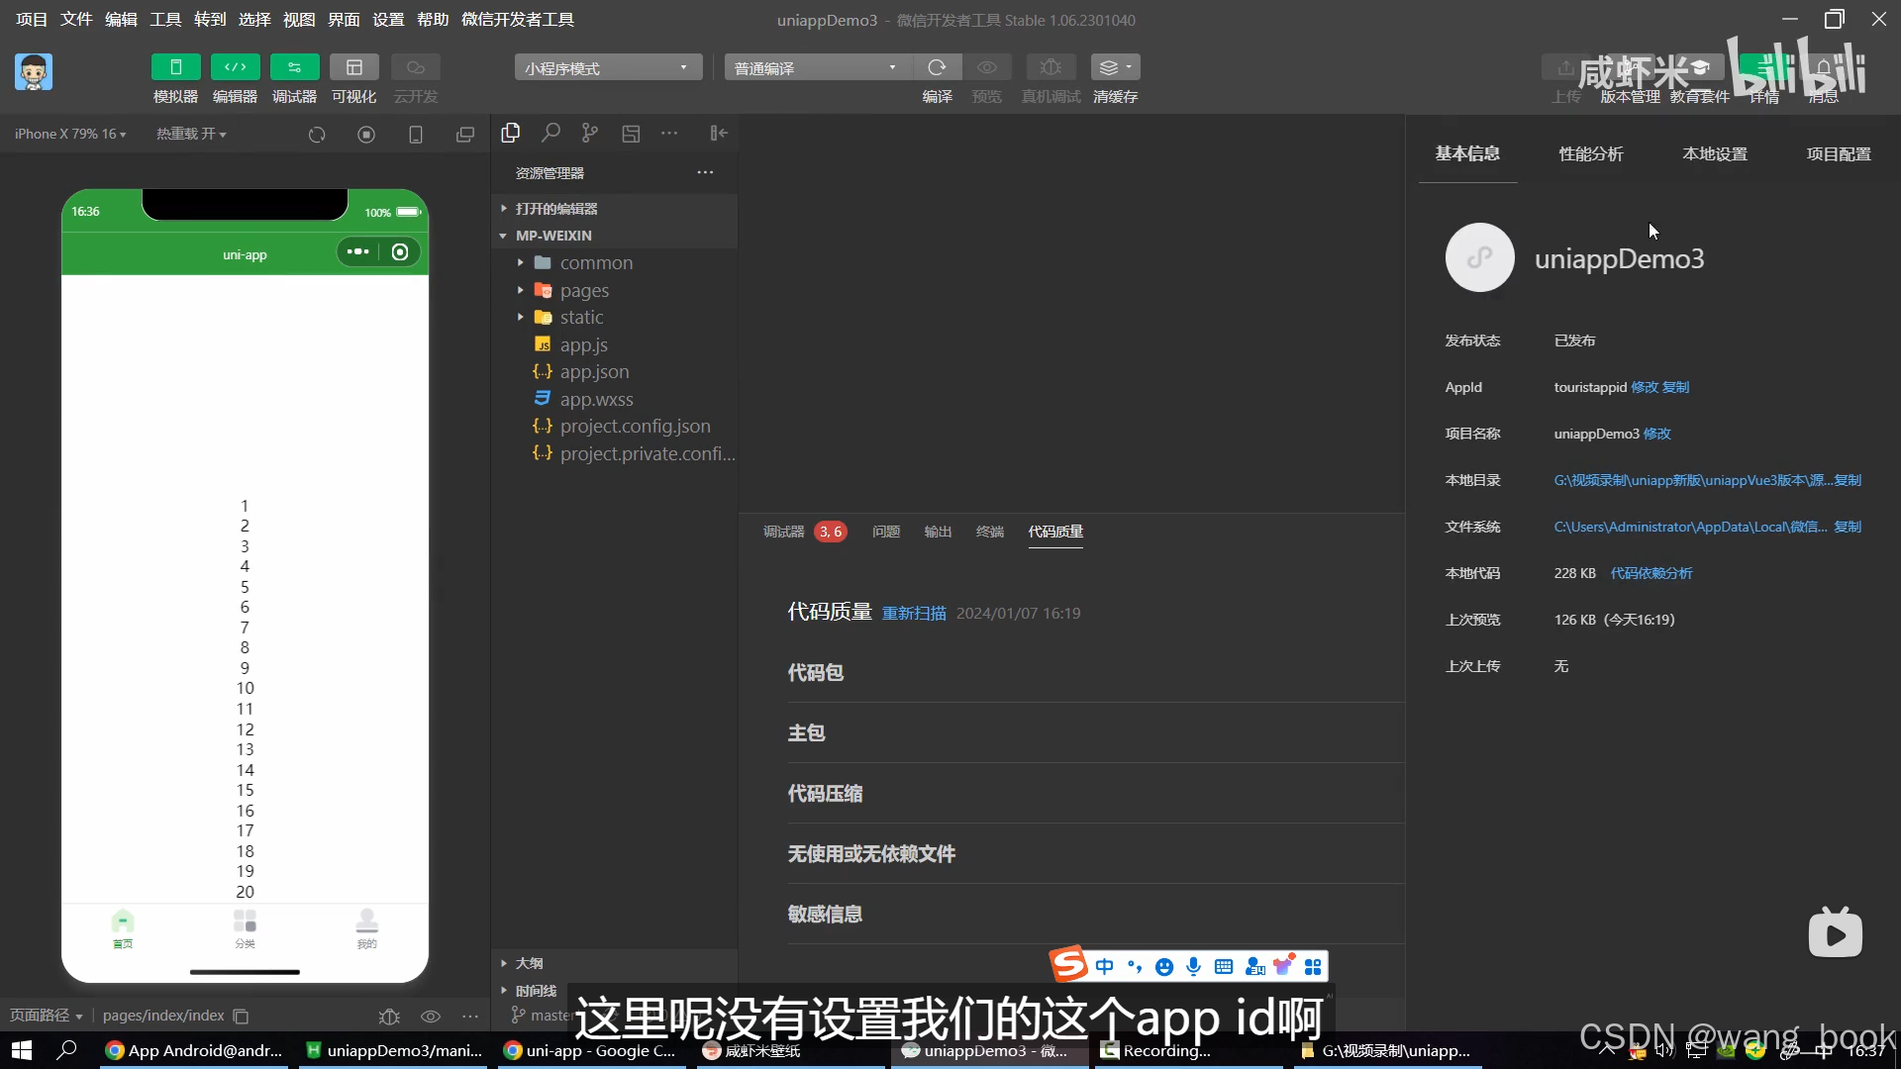Click the 真机调试 remote debug icon

(x=1051, y=67)
